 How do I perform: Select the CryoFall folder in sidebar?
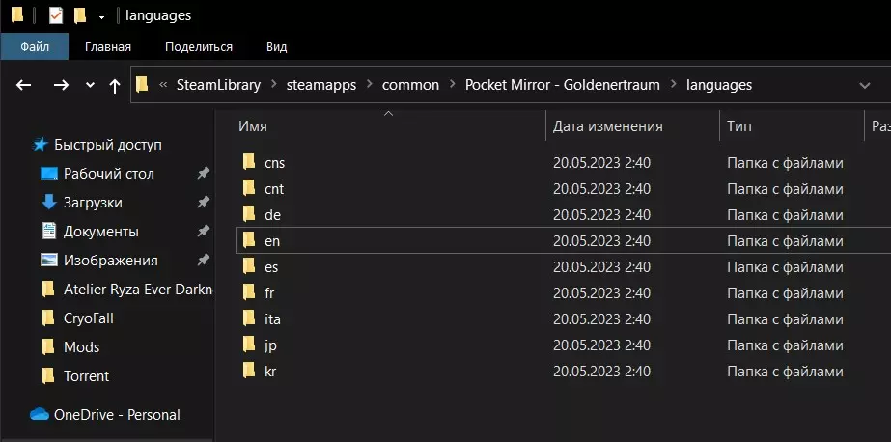89,318
